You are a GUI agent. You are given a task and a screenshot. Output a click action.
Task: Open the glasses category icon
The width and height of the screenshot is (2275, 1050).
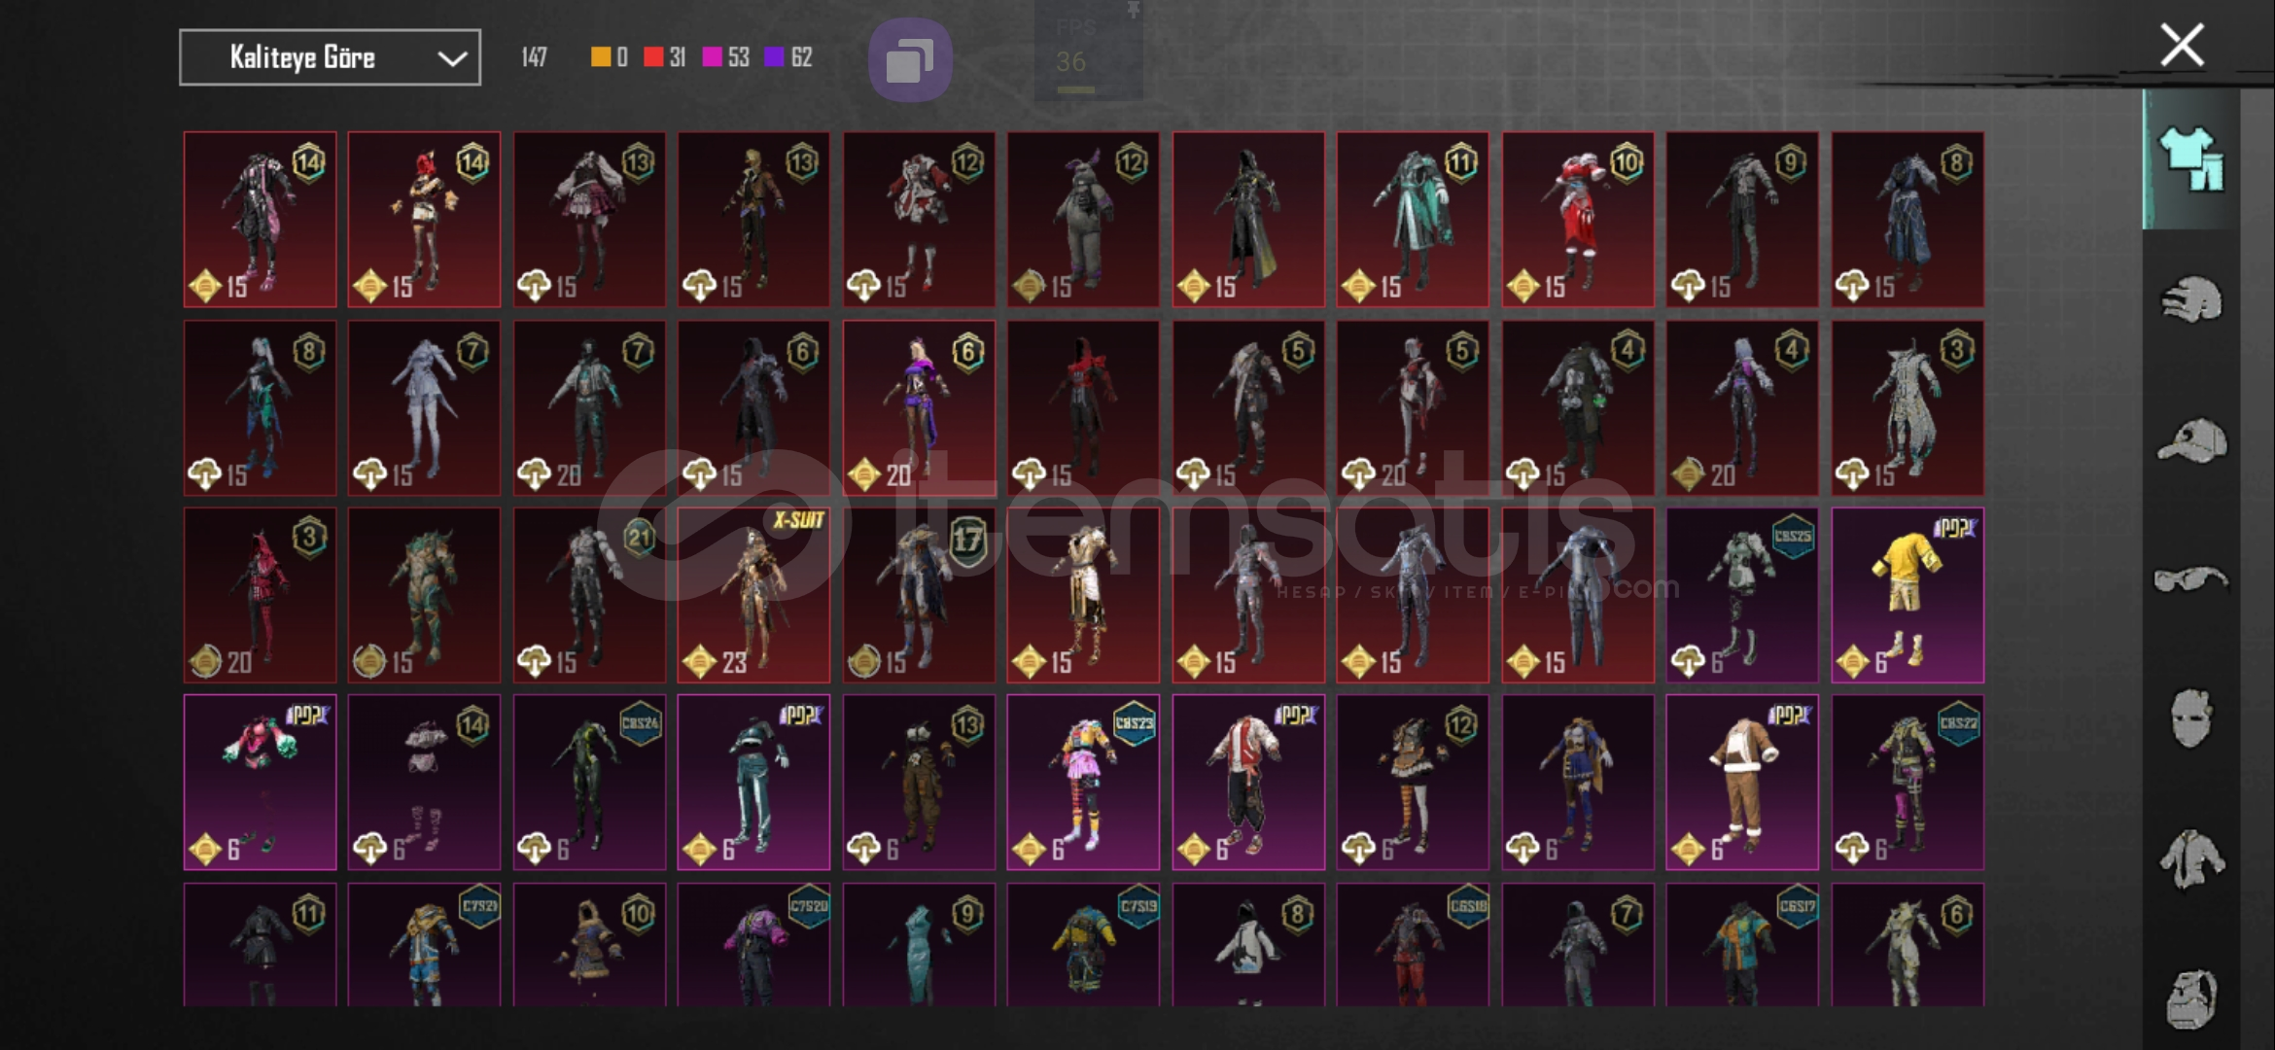(2190, 580)
